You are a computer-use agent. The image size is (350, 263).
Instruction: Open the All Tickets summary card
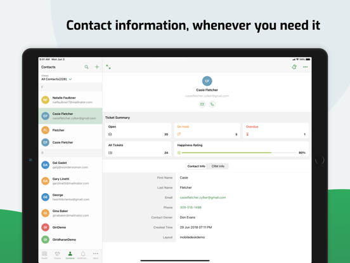pos(138,149)
